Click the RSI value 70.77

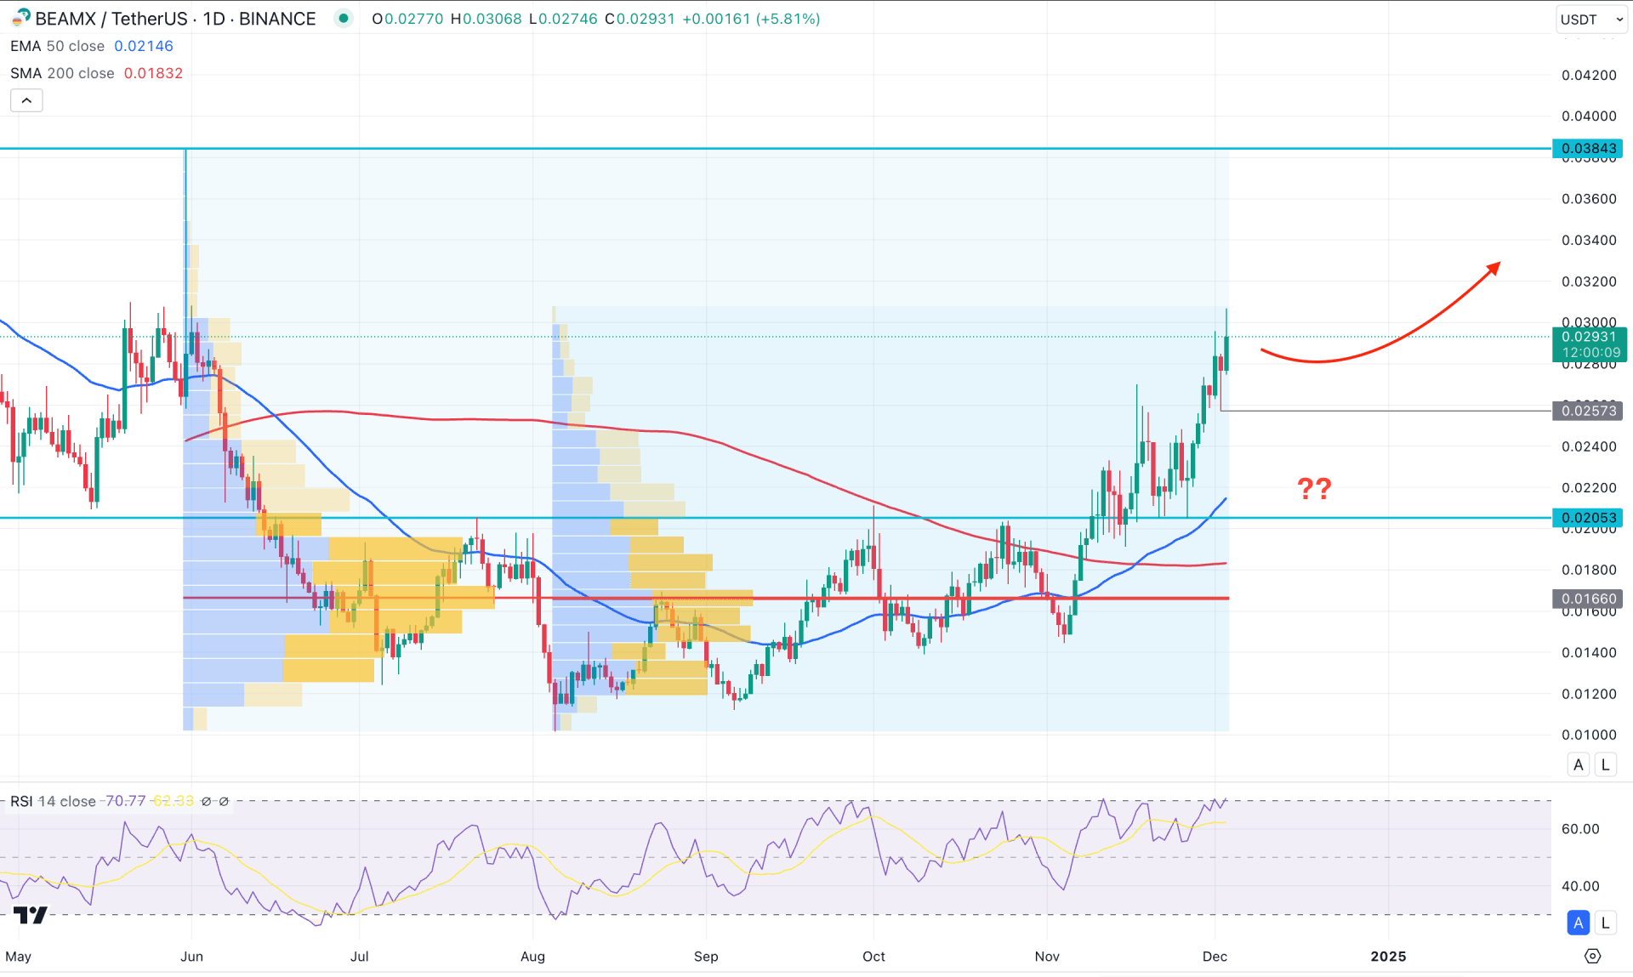(125, 801)
